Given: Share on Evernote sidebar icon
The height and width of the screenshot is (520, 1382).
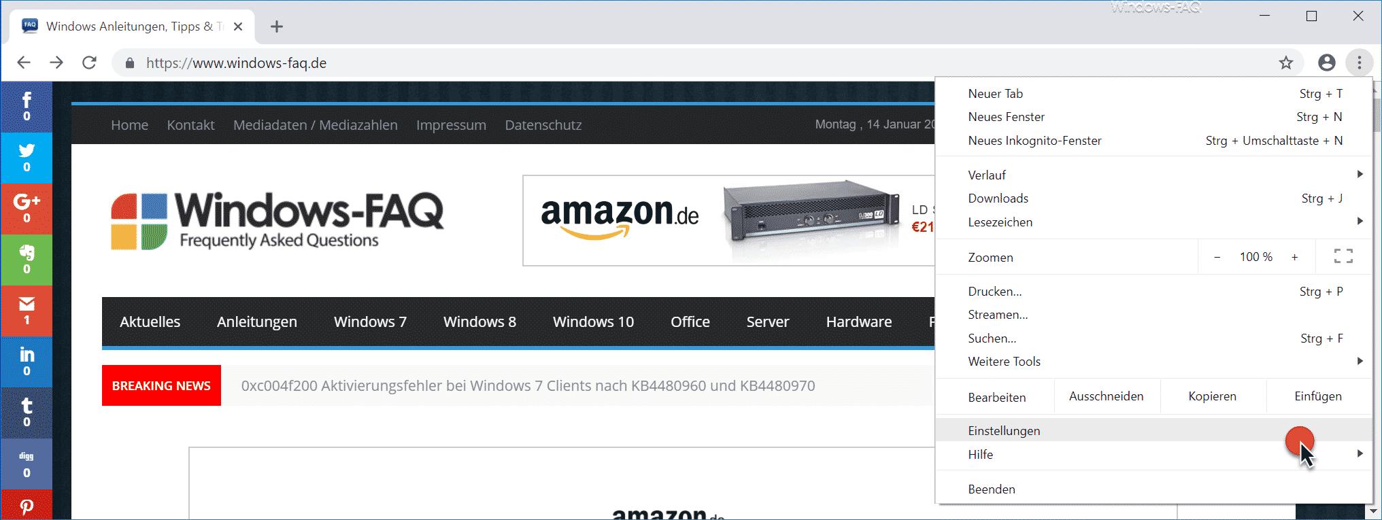Looking at the screenshot, I should [27, 260].
